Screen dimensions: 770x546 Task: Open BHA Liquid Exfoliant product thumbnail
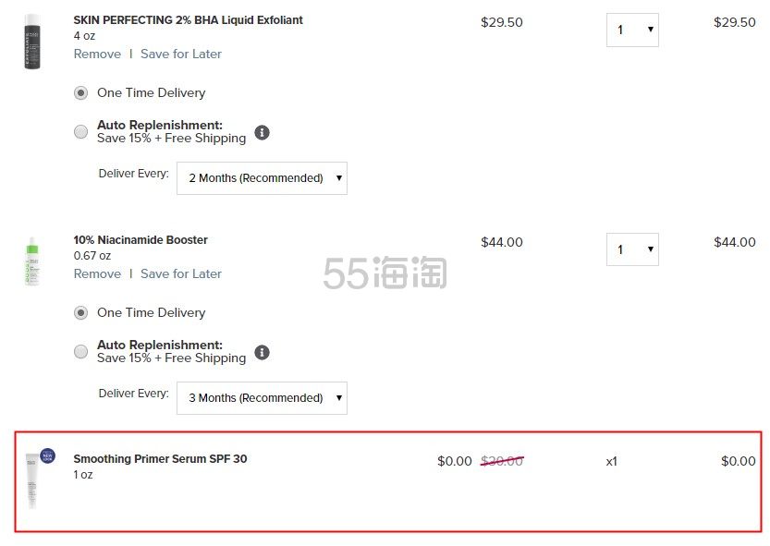tap(32, 42)
